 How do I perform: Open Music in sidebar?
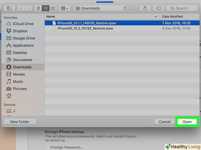(x=23, y=82)
